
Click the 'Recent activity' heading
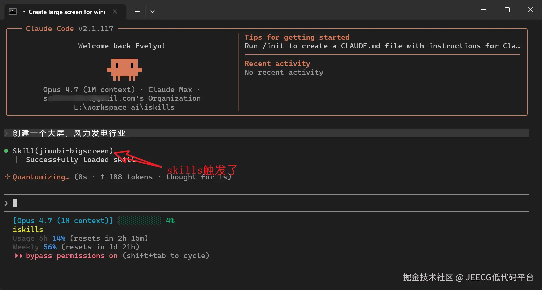(277, 64)
